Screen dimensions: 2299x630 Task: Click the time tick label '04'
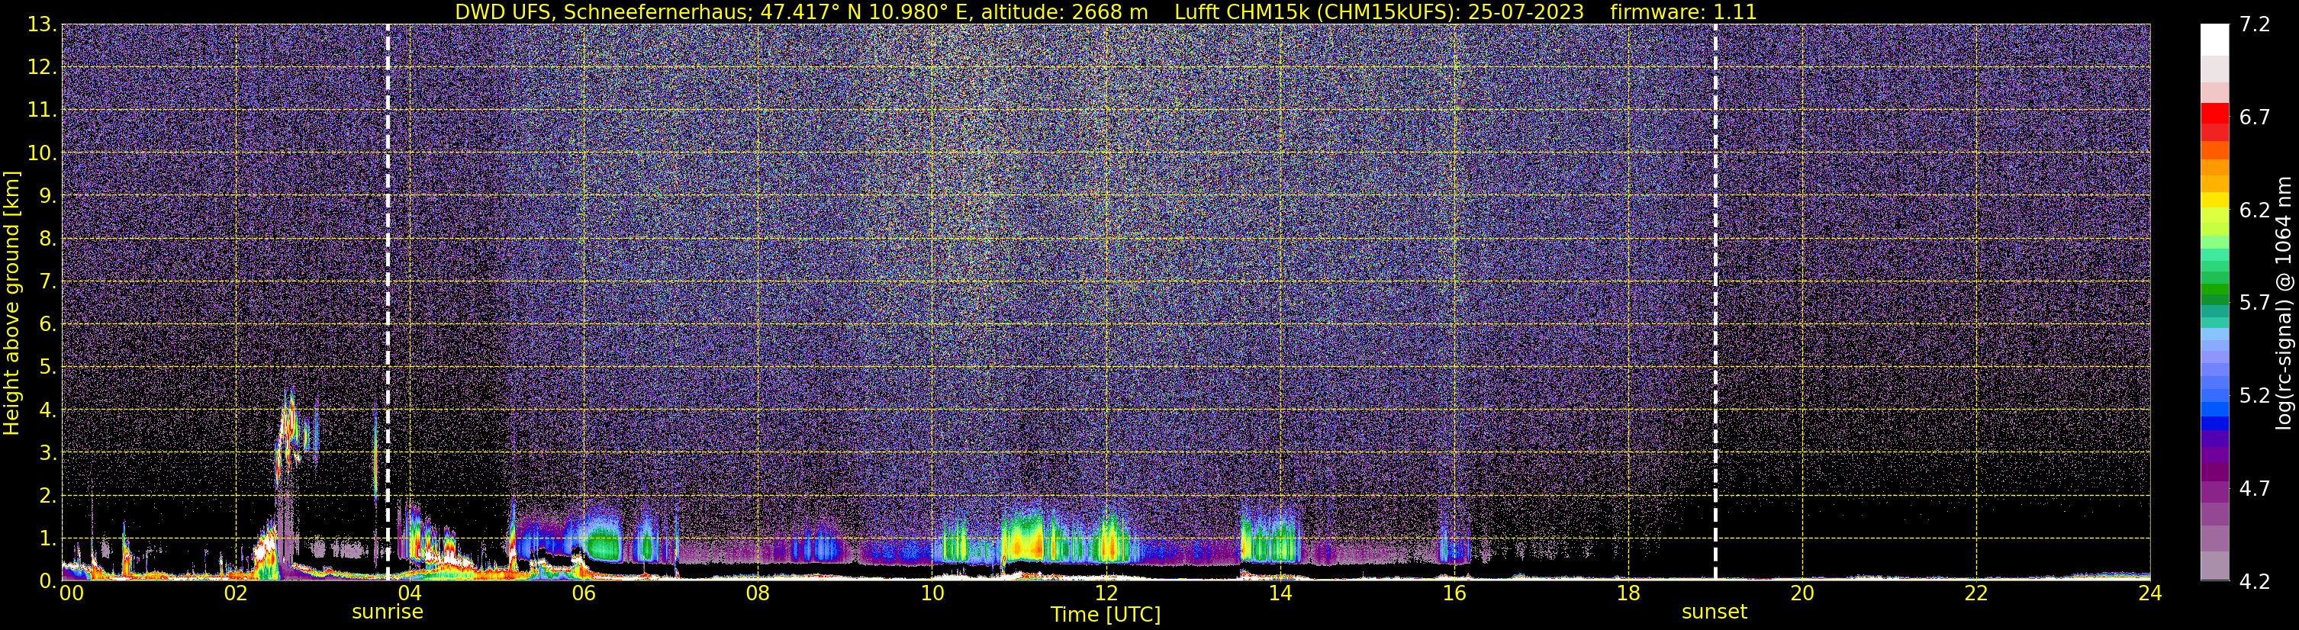pyautogui.click(x=410, y=593)
